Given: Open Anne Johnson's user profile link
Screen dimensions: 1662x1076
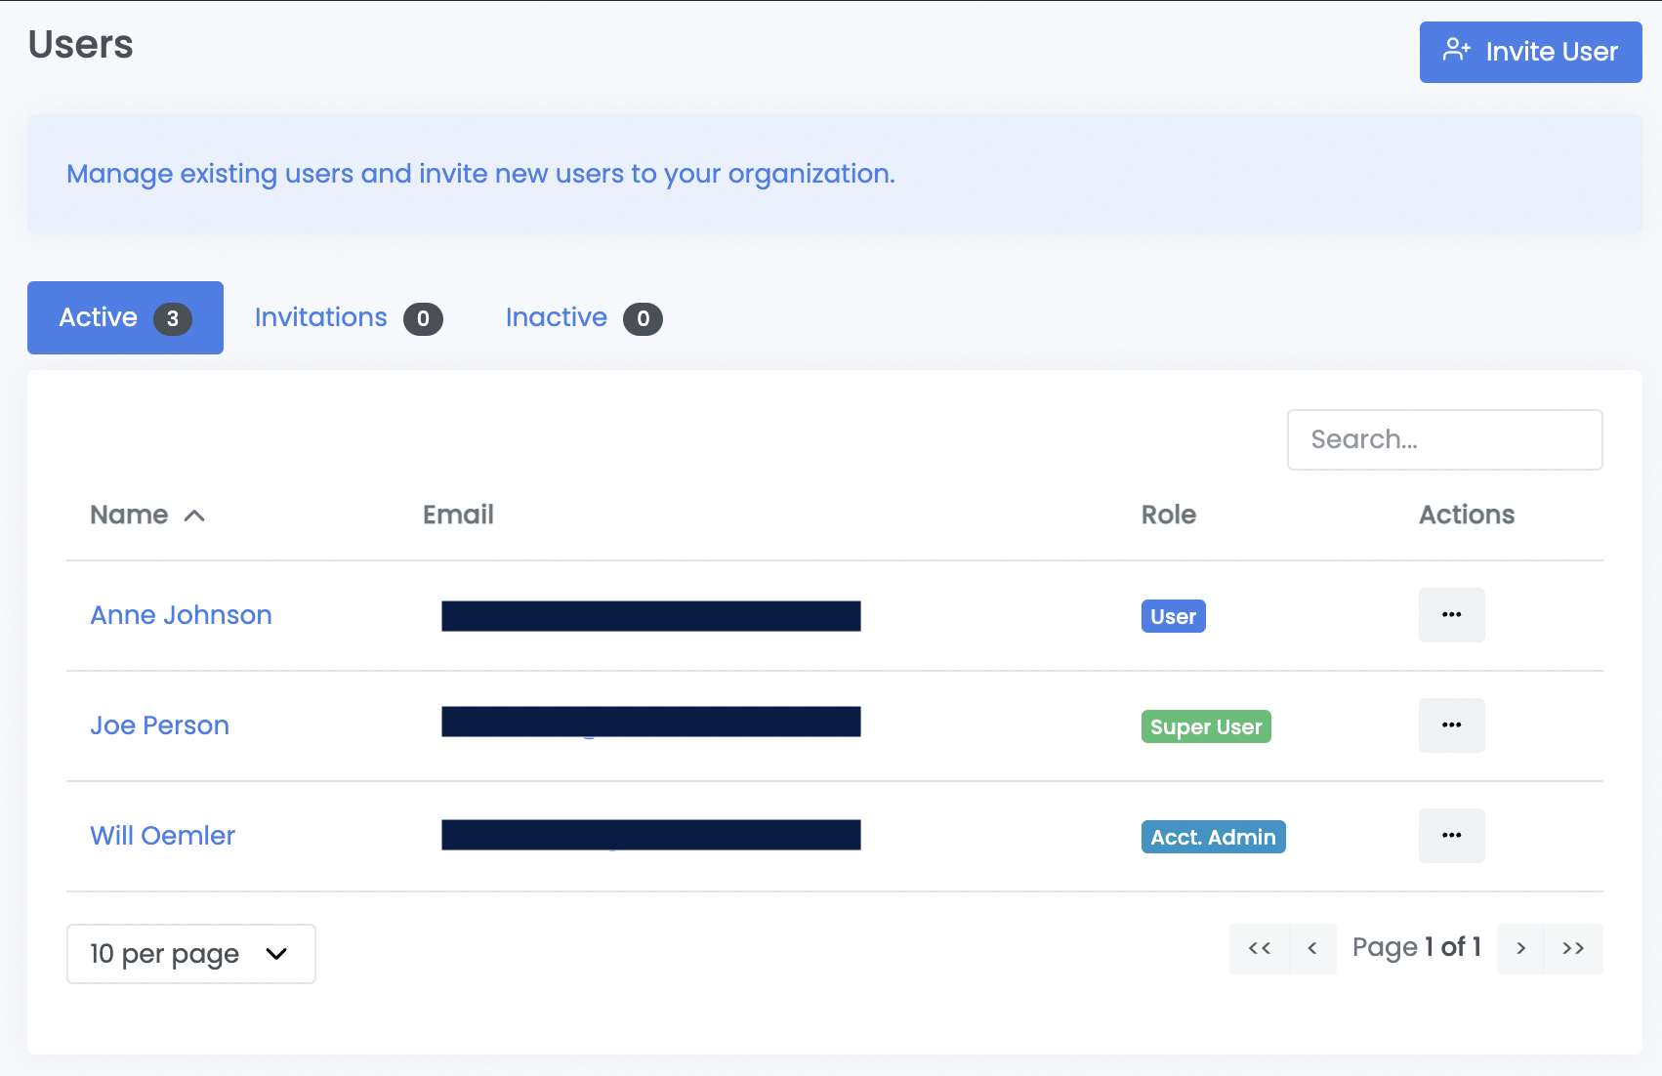Looking at the screenshot, I should pos(181,615).
